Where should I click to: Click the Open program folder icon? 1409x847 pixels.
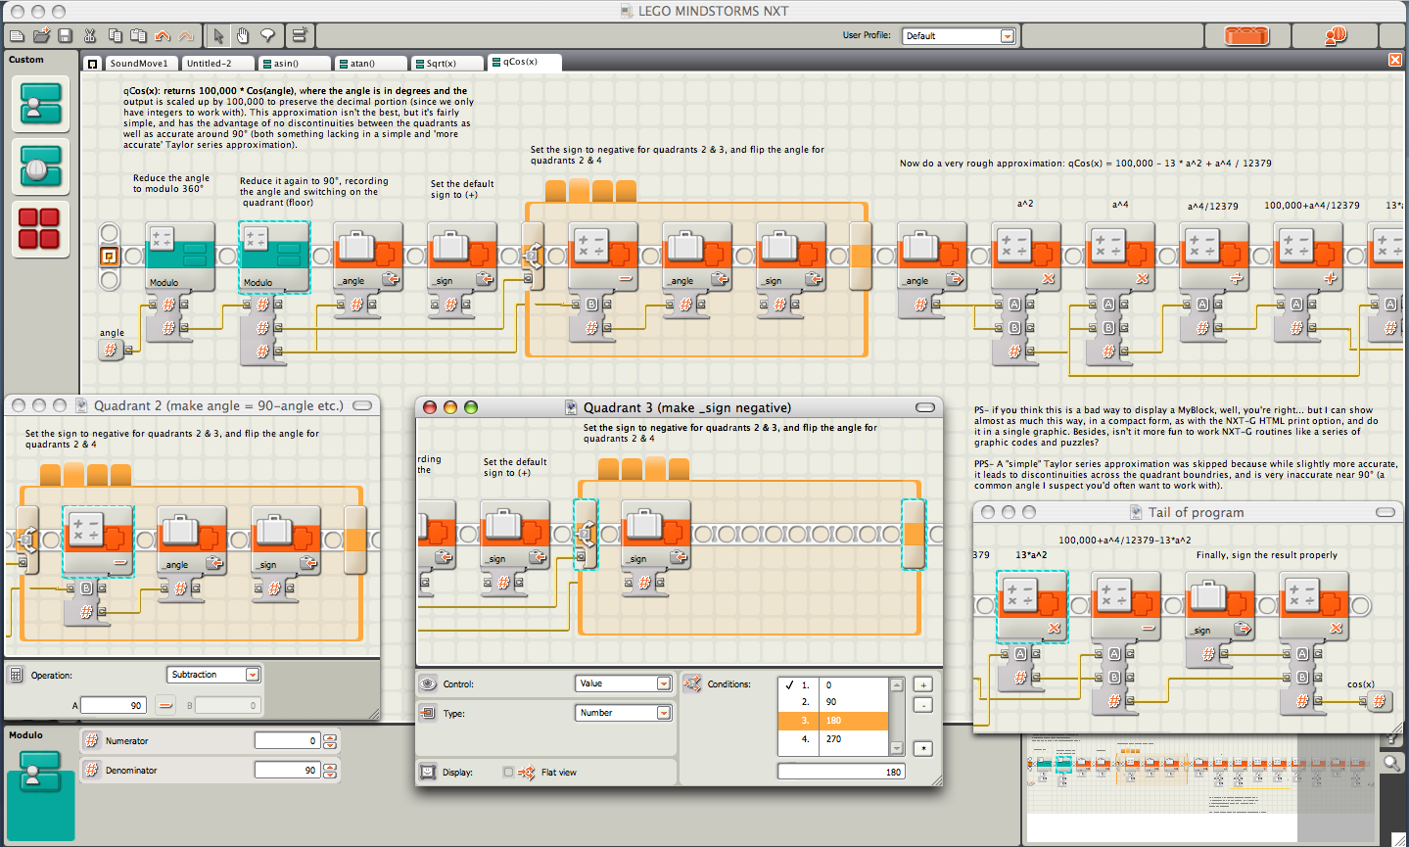41,36
